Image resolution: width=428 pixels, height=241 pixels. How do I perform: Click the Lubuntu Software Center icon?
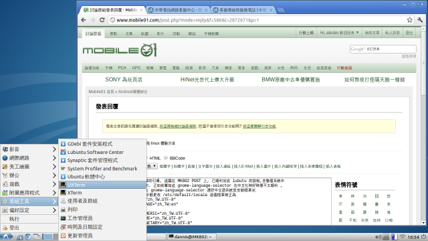[x=63, y=152]
